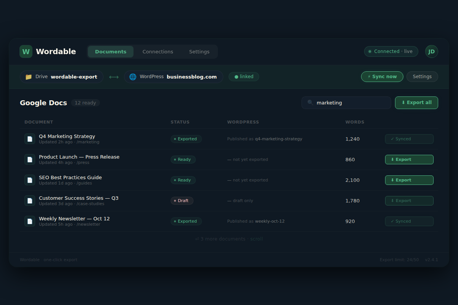Click the 12 ready count badge
This screenshot has height=305, width=458.
85,103
